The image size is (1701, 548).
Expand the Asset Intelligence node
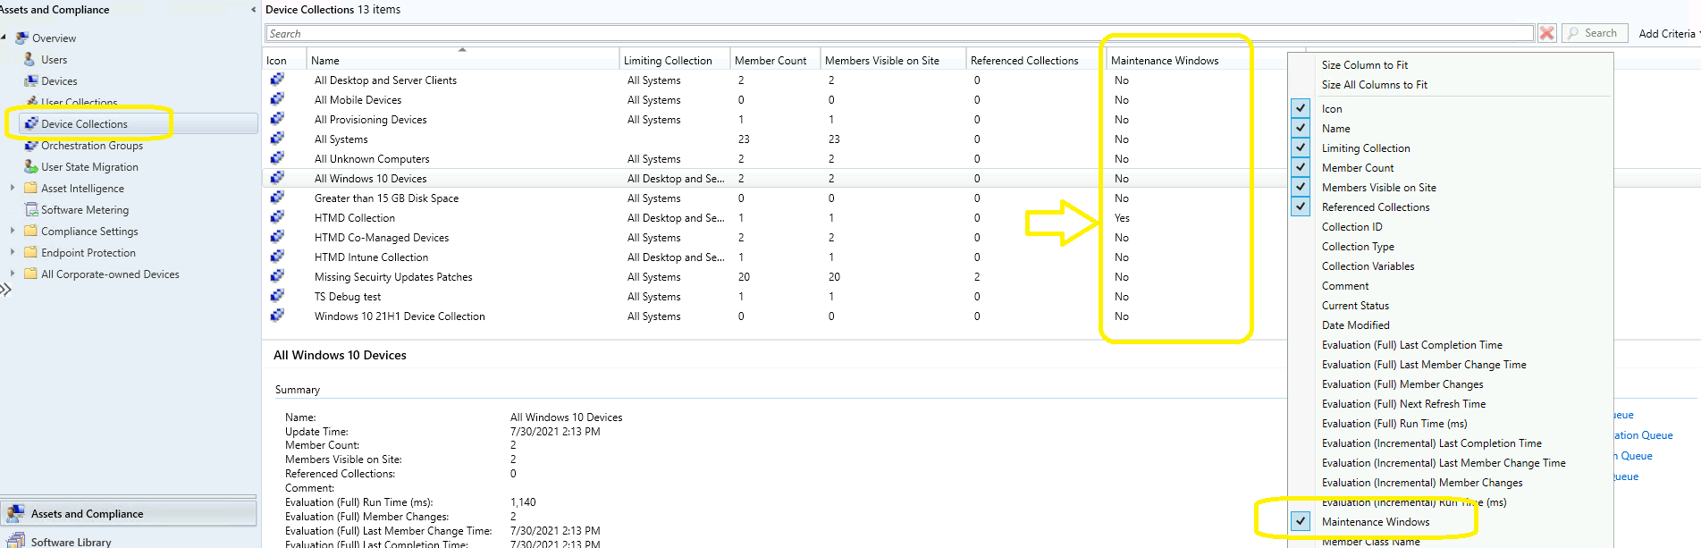[x=12, y=188]
